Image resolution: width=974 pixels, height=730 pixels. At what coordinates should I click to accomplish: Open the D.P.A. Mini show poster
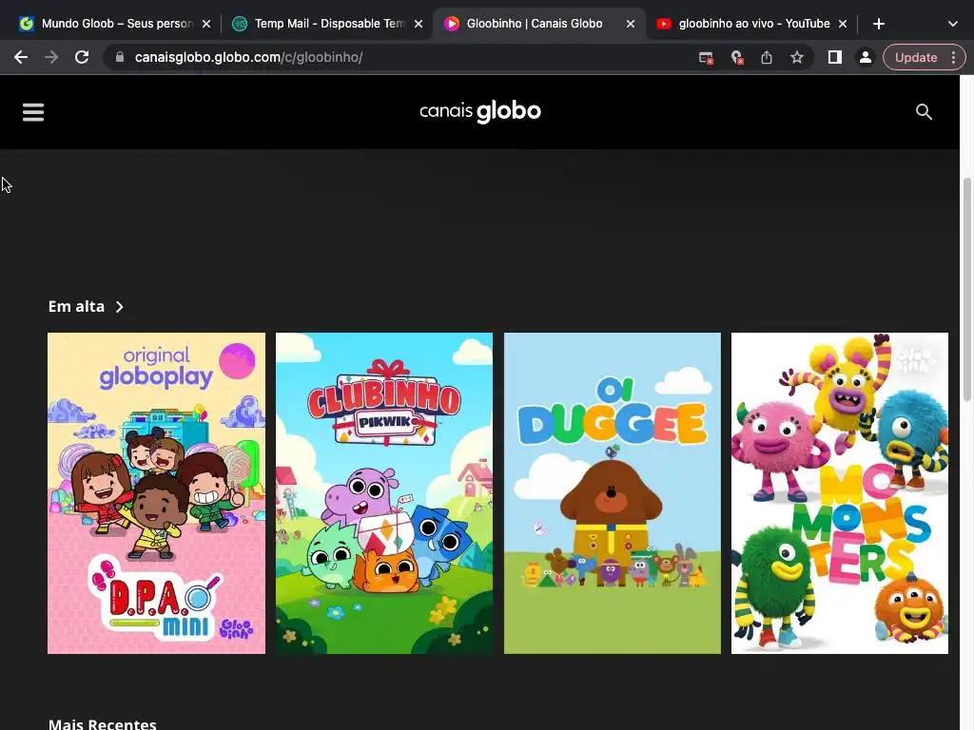(x=157, y=493)
